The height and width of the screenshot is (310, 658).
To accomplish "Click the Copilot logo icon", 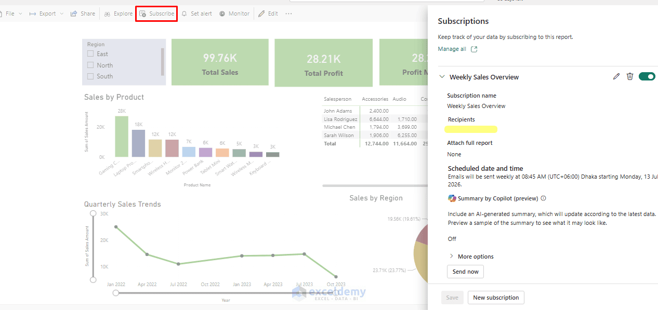I will tap(452, 198).
